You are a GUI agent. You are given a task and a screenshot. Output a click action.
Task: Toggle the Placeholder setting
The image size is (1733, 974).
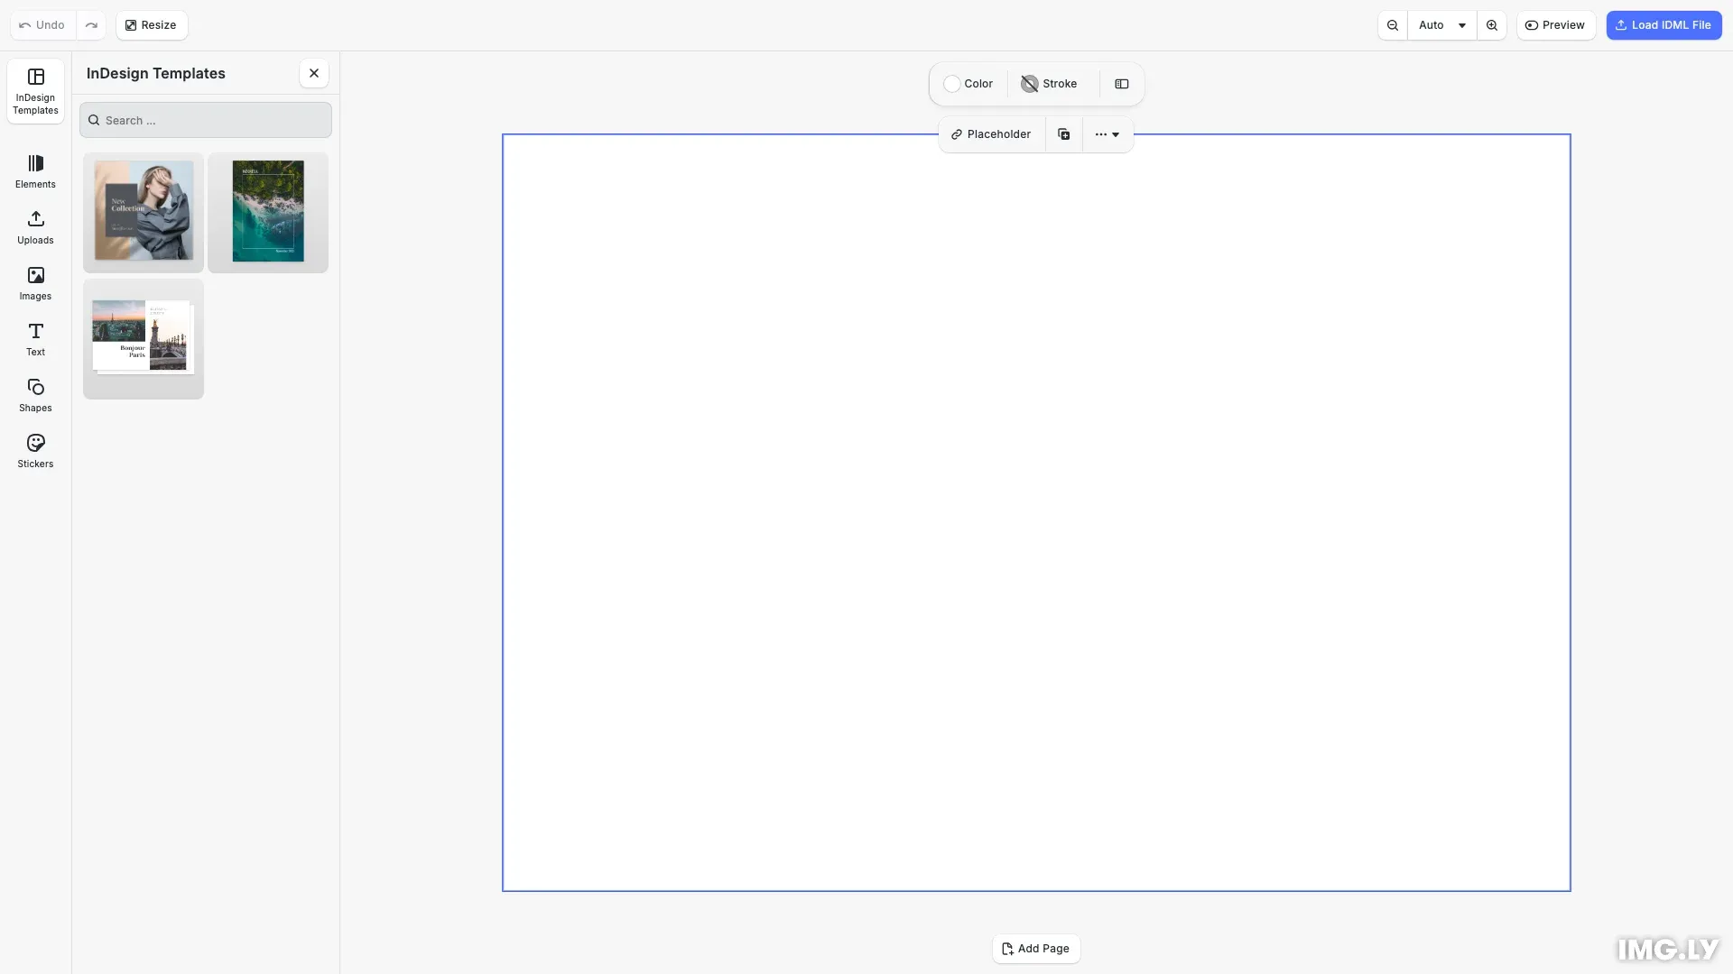(991, 134)
